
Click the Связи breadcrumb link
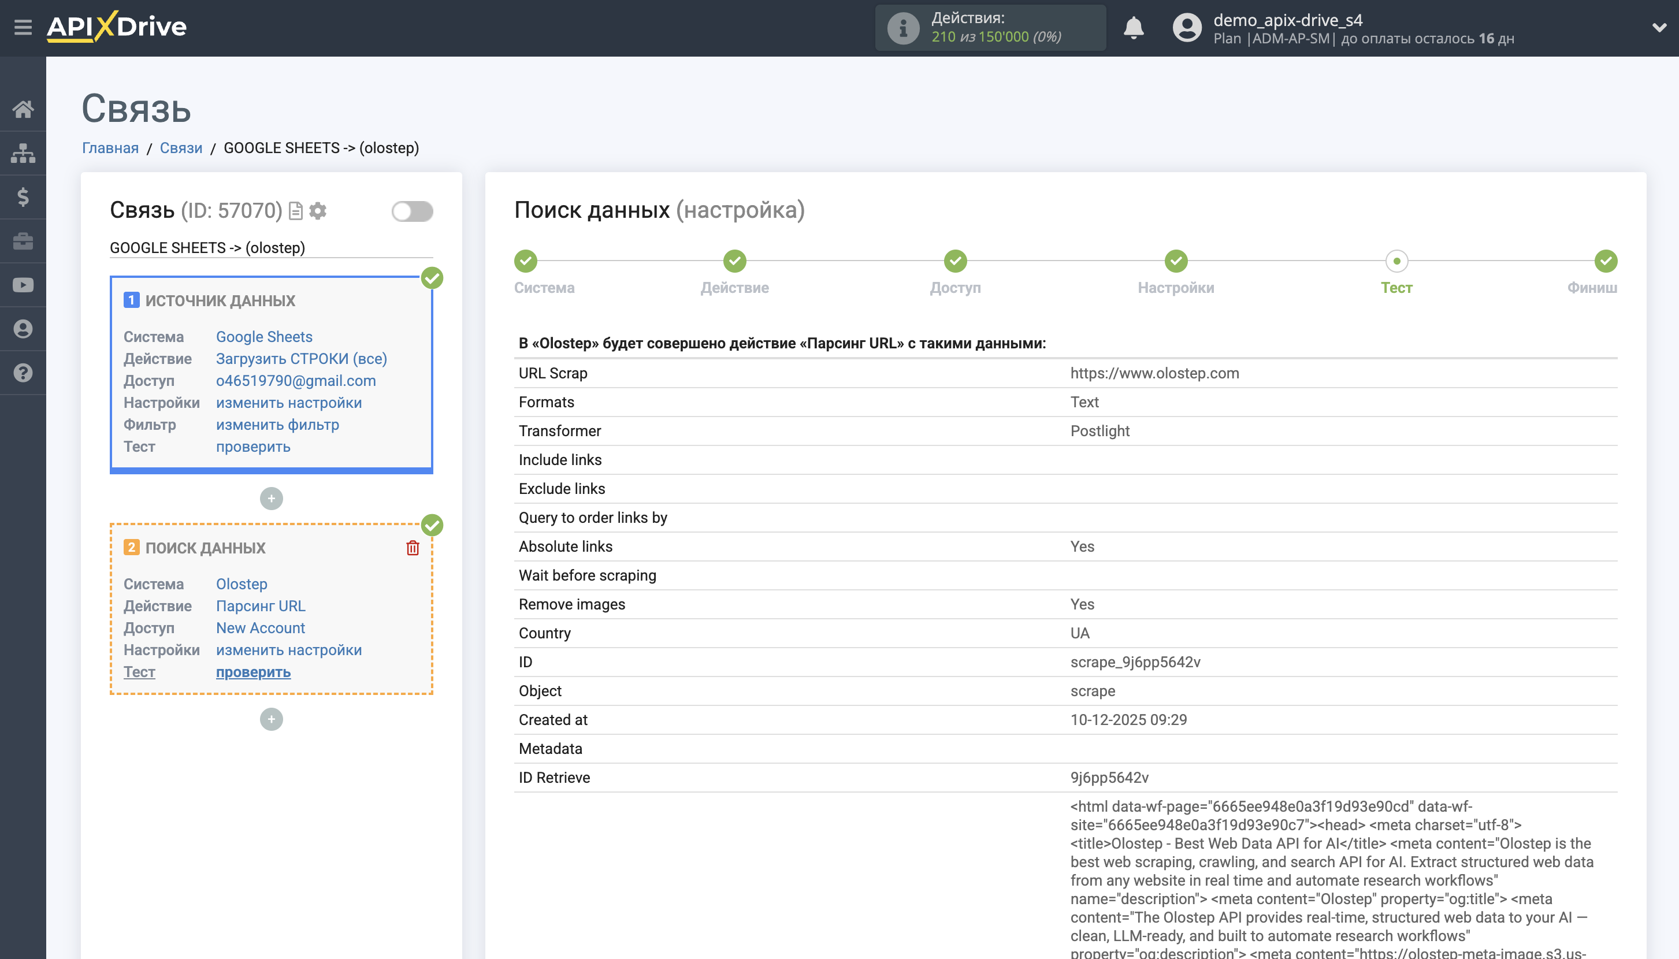point(180,147)
